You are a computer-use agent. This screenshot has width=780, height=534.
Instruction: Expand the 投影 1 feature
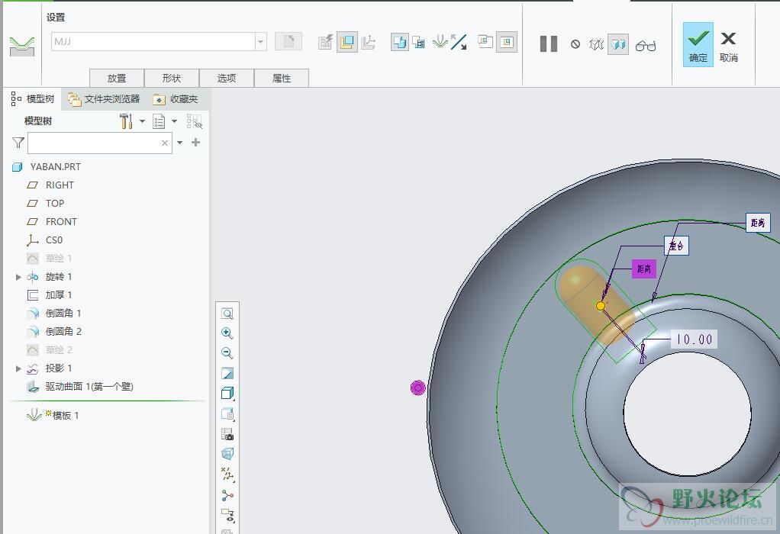[18, 368]
